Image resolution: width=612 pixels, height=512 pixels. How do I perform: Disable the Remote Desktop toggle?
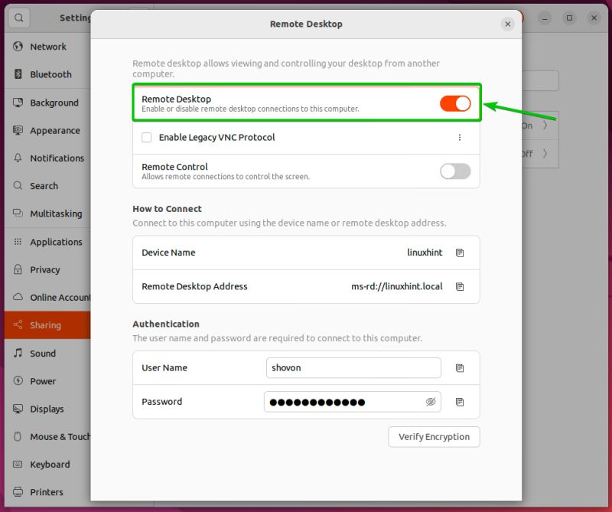coord(455,103)
